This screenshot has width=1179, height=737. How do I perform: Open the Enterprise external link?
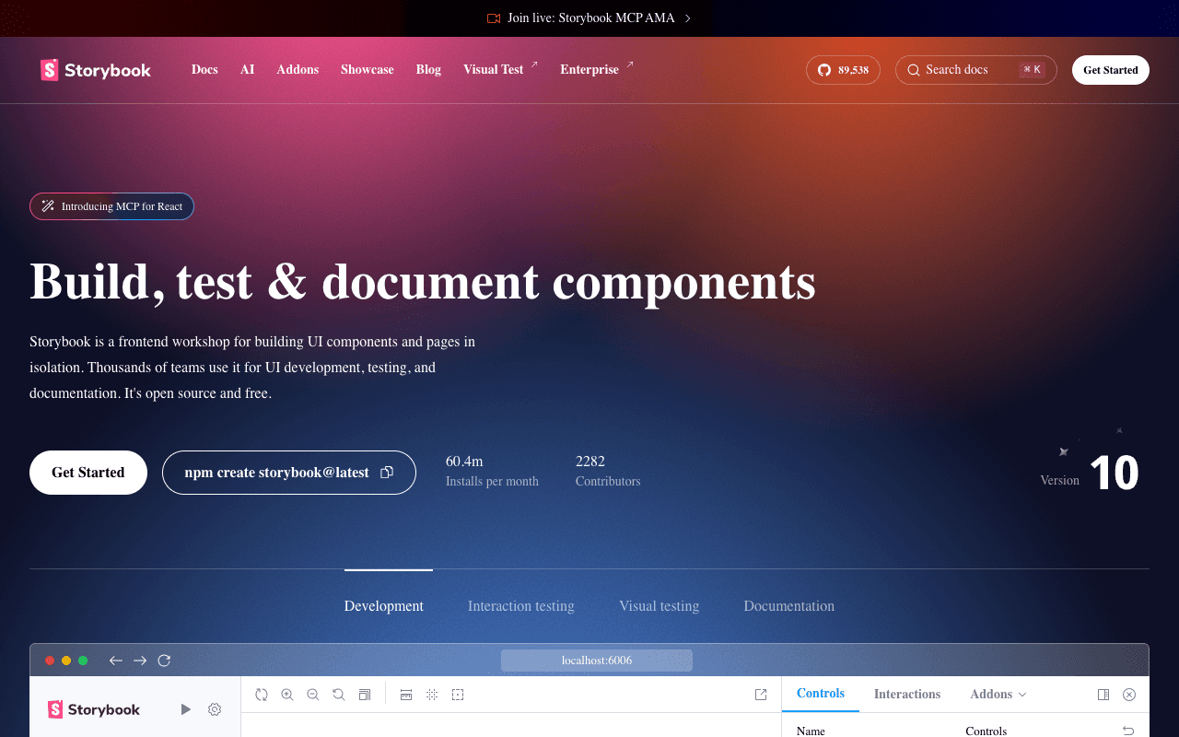[597, 70]
